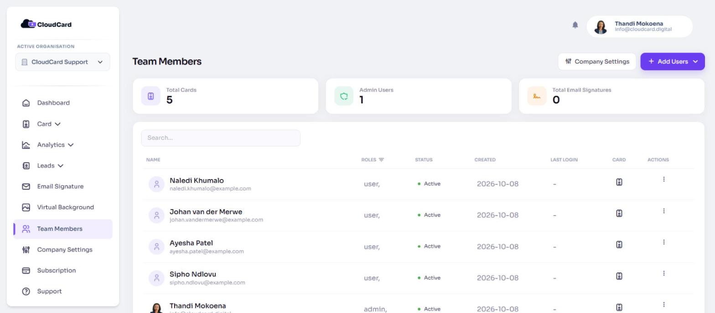715x313 pixels.
Task: Open Naledi Khumalo's card icon
Action: 619,182
